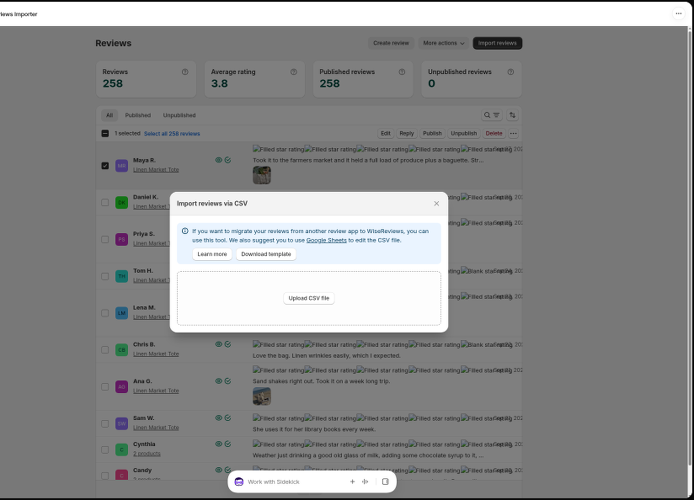Switch to Published tab

(x=138, y=115)
